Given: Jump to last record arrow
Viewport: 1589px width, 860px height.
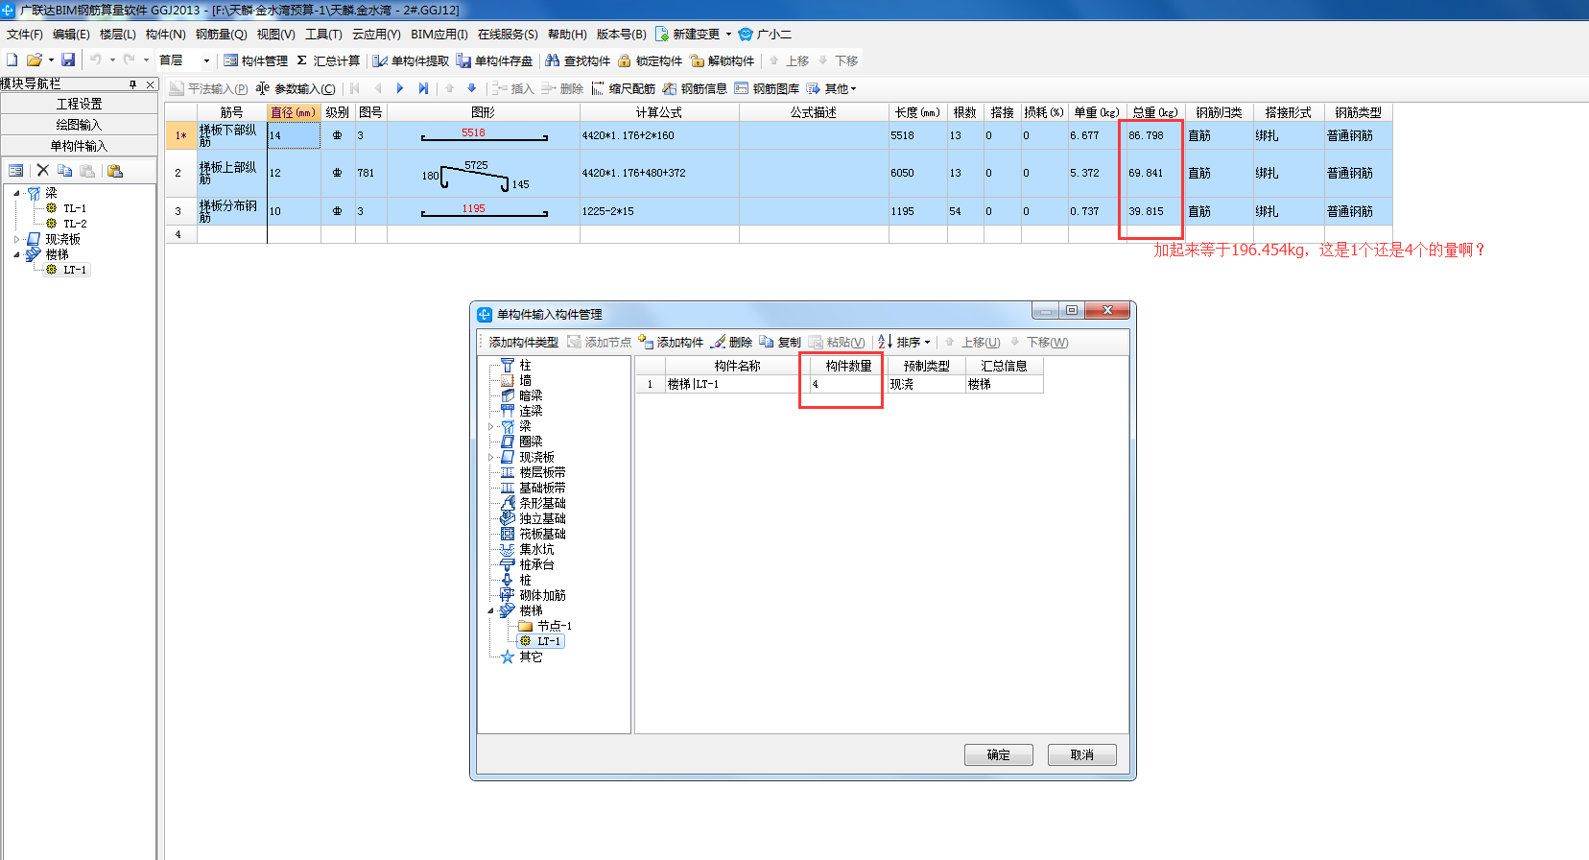Looking at the screenshot, I should click(423, 88).
